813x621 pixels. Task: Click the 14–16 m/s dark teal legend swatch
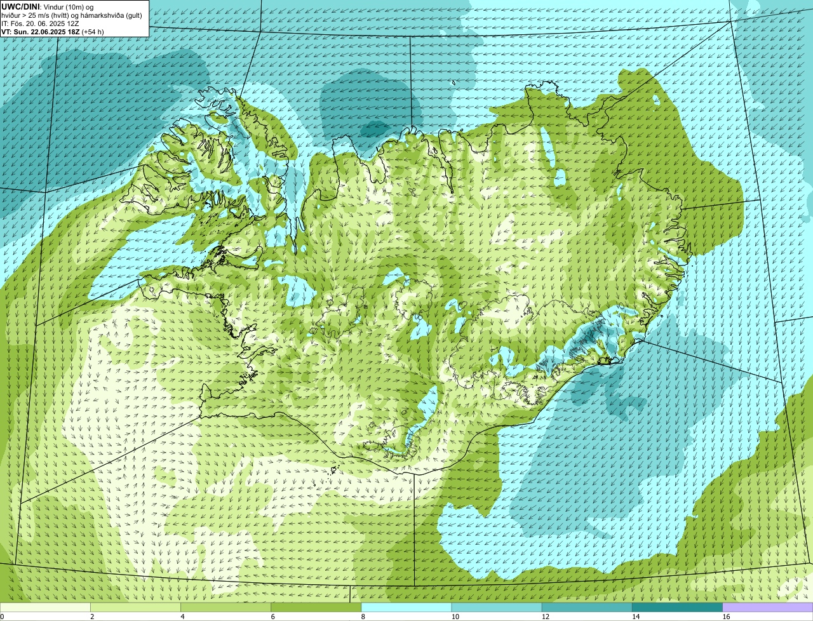tap(677, 607)
